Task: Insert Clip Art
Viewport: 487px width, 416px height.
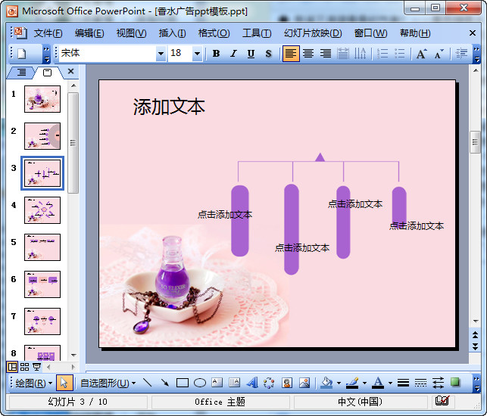Action: pyautogui.click(x=287, y=383)
